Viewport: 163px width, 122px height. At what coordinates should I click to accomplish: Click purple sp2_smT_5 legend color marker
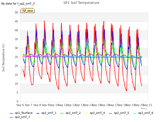coord(111,113)
